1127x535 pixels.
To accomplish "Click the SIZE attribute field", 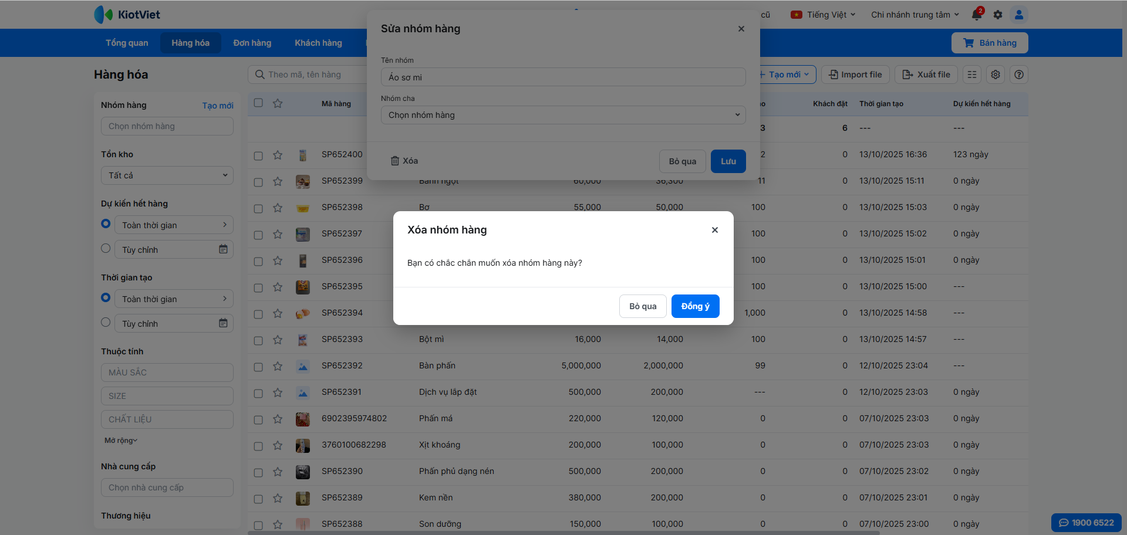I will tap(167, 396).
